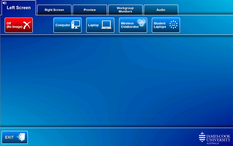Choose Computer as the screen source
The height and width of the screenshot is (146, 233).
click(68, 25)
